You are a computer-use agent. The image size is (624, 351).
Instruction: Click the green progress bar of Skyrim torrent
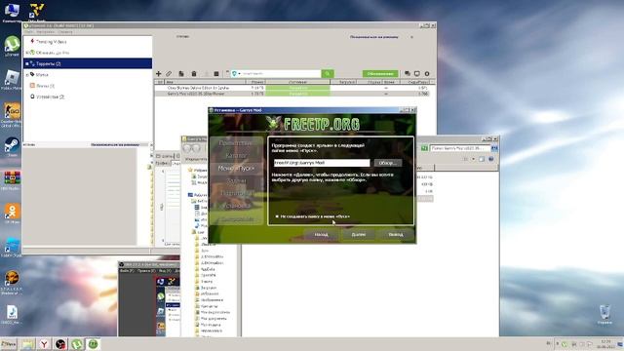(x=297, y=88)
